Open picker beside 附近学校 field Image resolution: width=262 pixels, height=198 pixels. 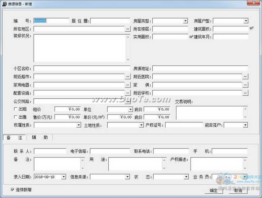click(245, 93)
